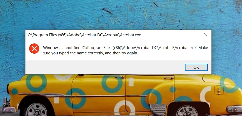
Task: Click the blue wall wallpaper above the dialog
Action: click(120, 15)
